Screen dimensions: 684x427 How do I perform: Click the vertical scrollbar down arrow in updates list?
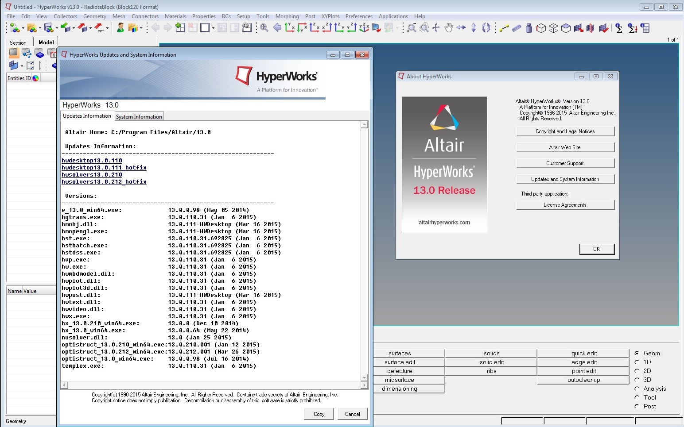[365, 377]
